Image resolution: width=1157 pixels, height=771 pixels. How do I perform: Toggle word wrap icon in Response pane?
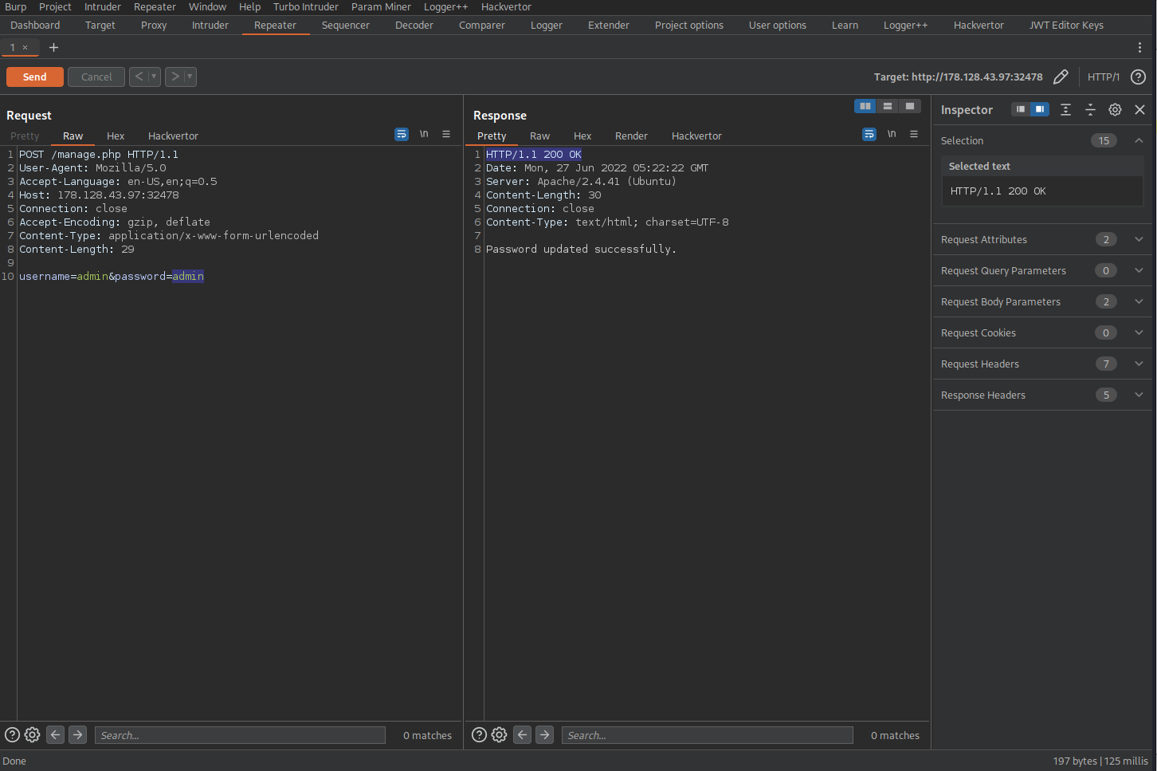coord(869,134)
